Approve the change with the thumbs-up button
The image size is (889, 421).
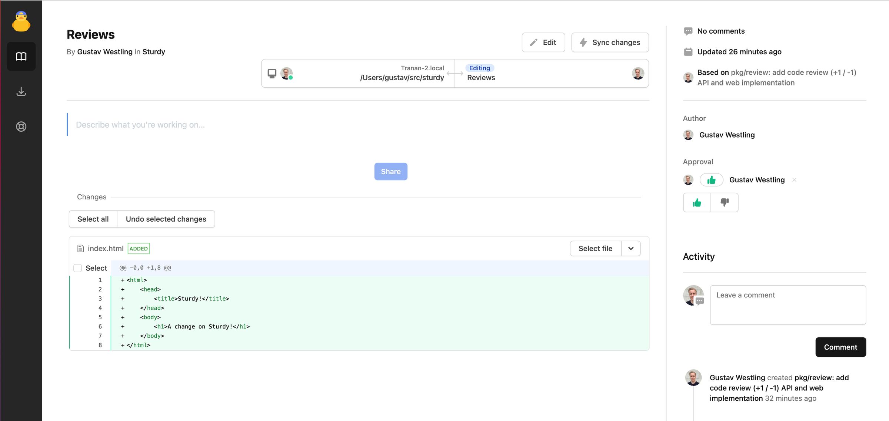(697, 202)
